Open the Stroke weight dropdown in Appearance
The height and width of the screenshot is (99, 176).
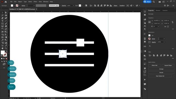[164, 39]
